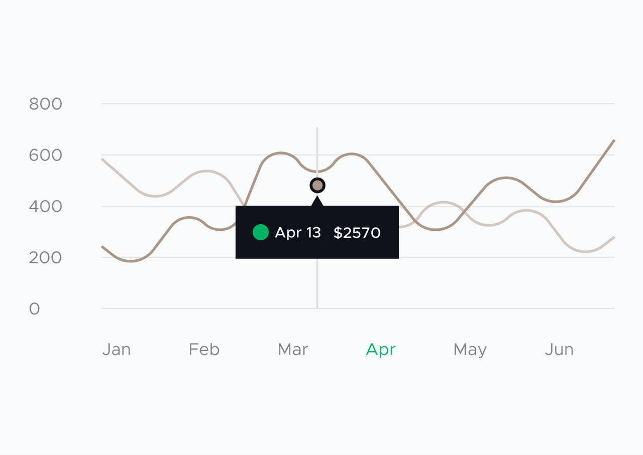643x455 pixels.
Task: Select the Jan month label
Action: [117, 349]
